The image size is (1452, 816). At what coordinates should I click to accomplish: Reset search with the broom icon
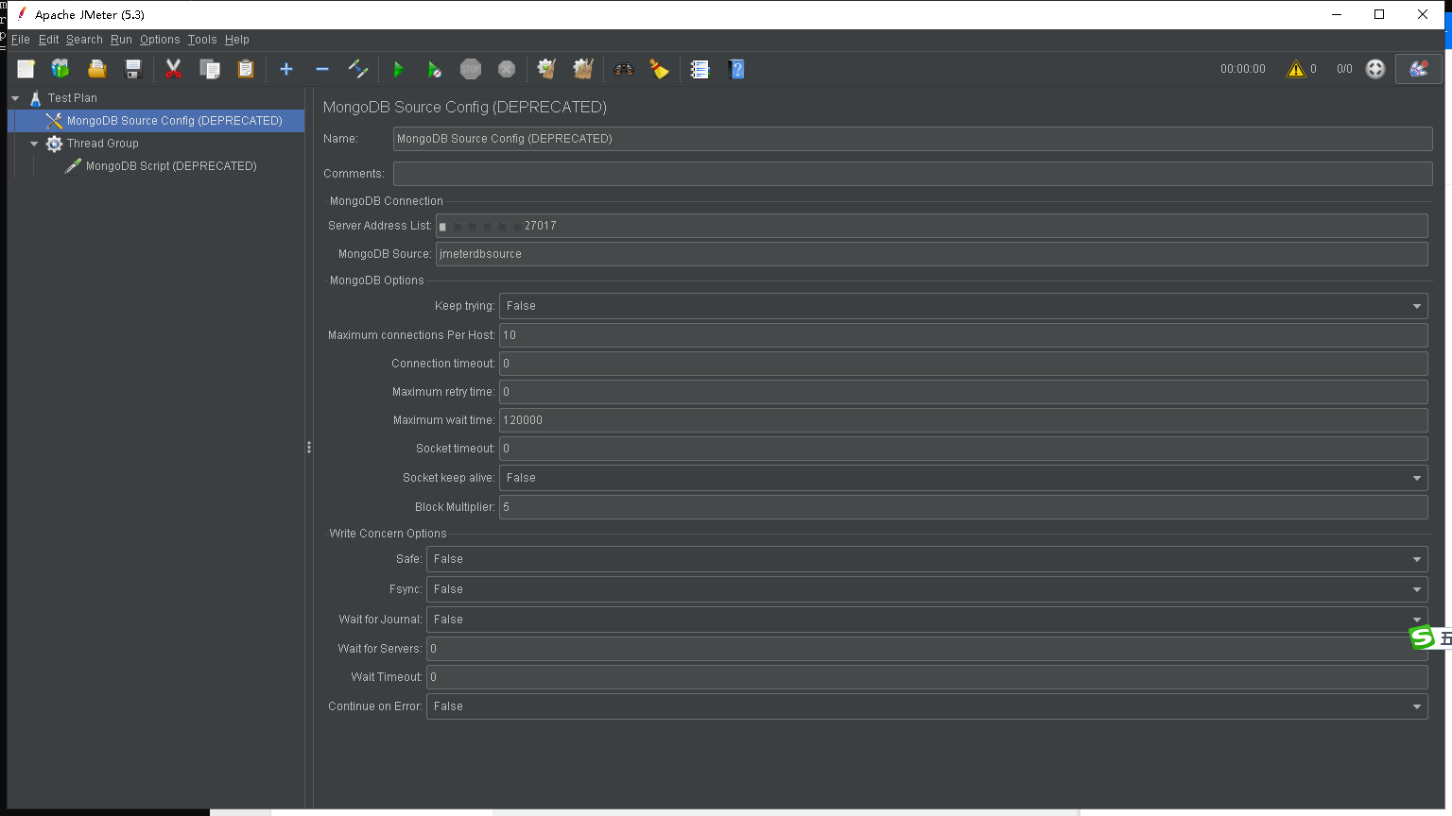tap(660, 69)
